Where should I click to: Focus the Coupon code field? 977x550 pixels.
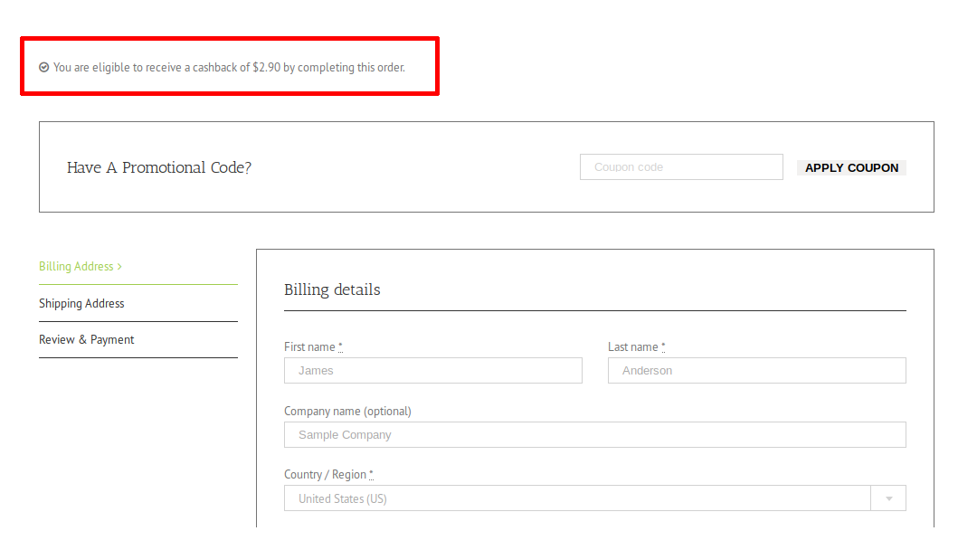point(681,167)
